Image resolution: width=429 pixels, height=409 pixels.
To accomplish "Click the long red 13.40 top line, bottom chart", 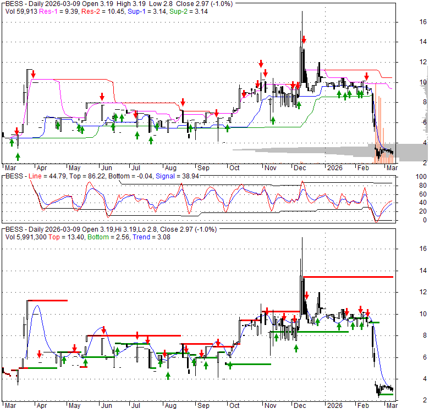I will (348, 277).
